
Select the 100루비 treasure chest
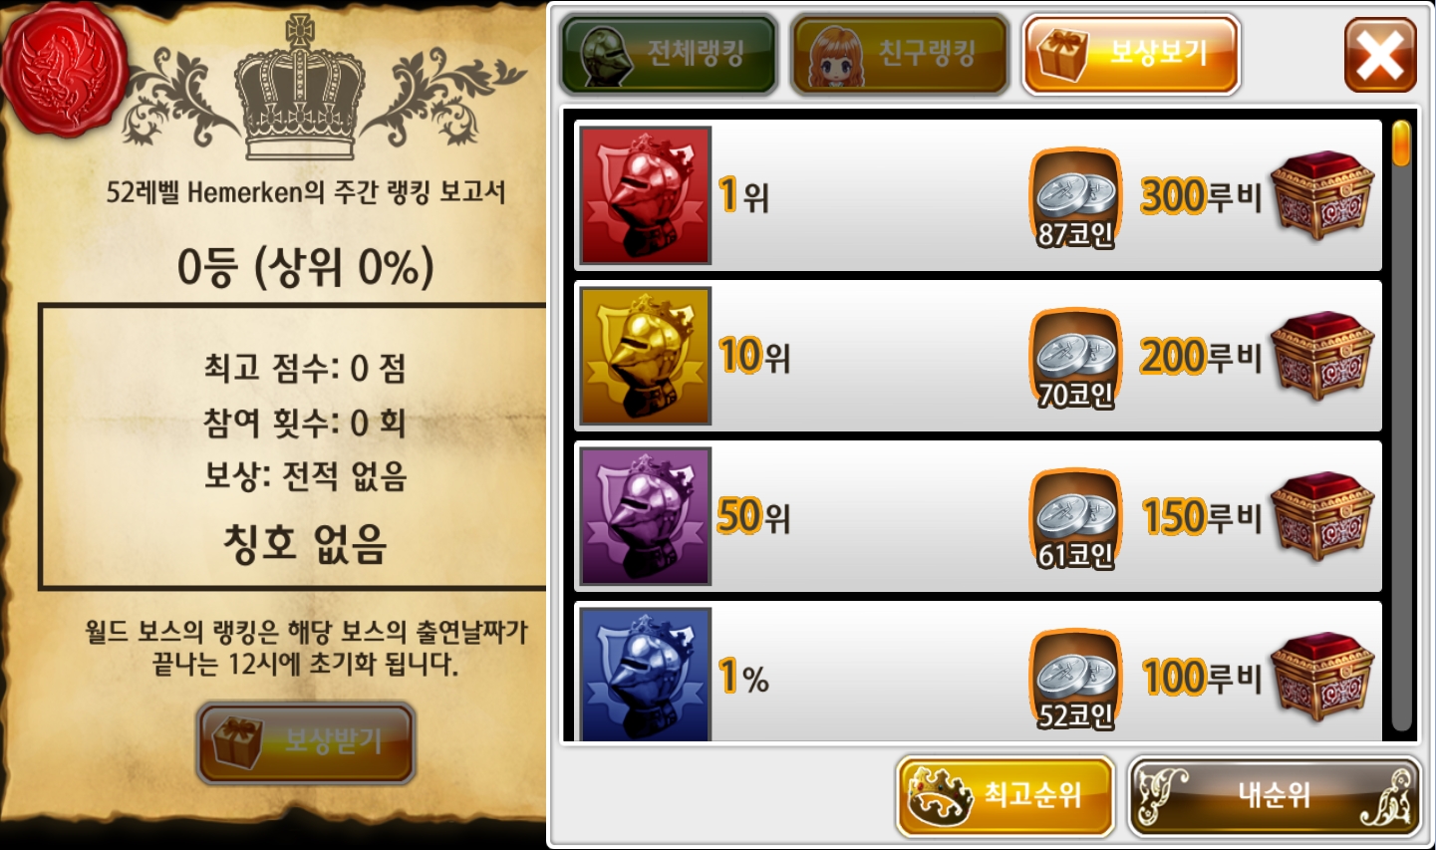click(x=1322, y=677)
